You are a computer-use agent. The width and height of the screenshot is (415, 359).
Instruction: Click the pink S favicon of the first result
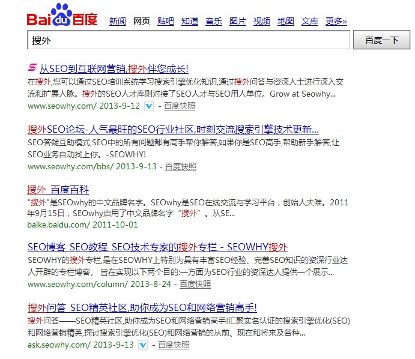[32, 67]
